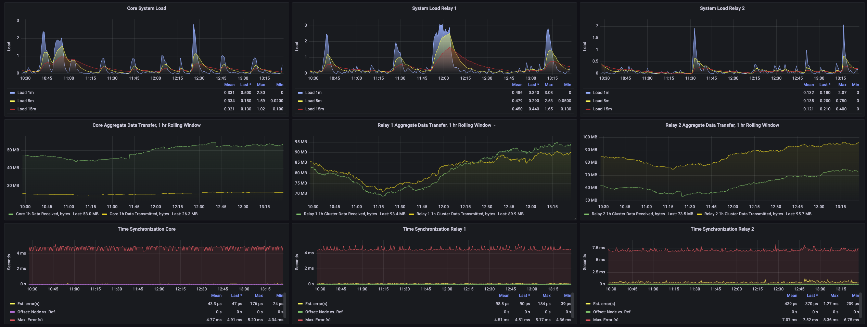Click blue Load 1m color swatch in Core System Load
Viewport: 867px width, 327px height.
12,93
